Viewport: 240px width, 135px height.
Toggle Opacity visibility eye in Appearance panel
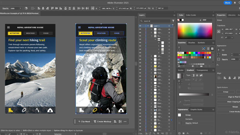179,123
